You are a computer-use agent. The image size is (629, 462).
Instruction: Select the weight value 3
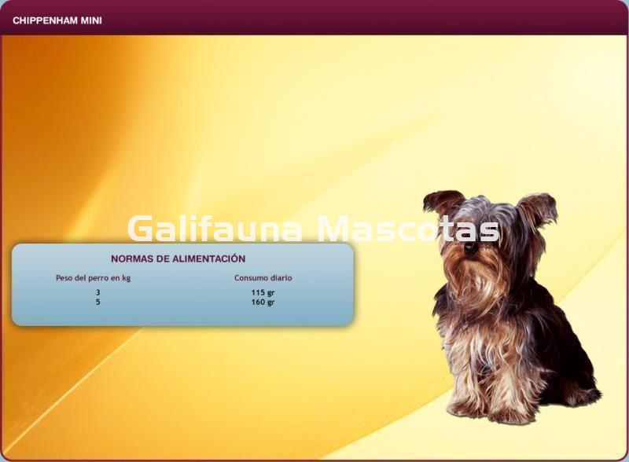pos(97,292)
